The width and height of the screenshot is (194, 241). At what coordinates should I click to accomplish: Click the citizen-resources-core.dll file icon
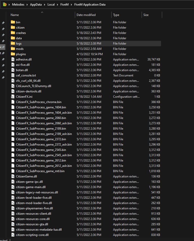pos(13,219)
